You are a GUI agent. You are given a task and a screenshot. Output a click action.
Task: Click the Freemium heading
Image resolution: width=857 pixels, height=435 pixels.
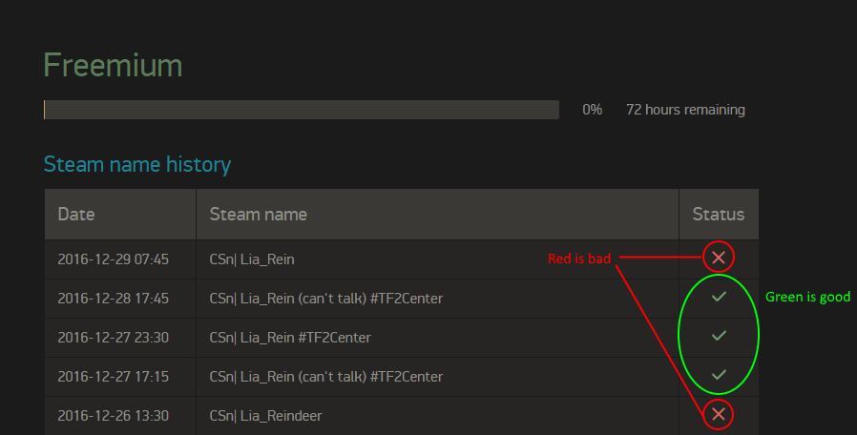tap(113, 66)
